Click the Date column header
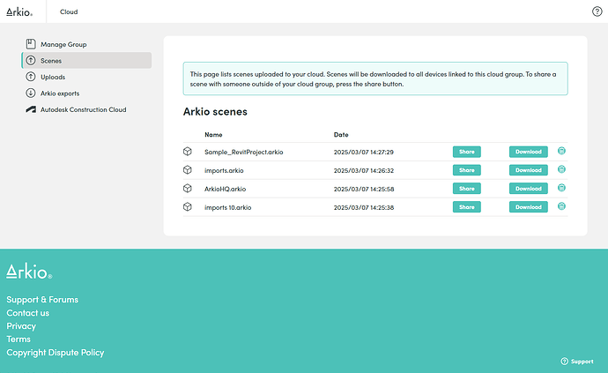The width and height of the screenshot is (608, 373). pyautogui.click(x=341, y=135)
